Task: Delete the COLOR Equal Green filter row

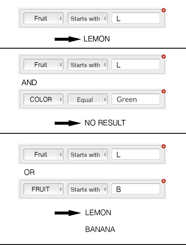Action: point(163,92)
